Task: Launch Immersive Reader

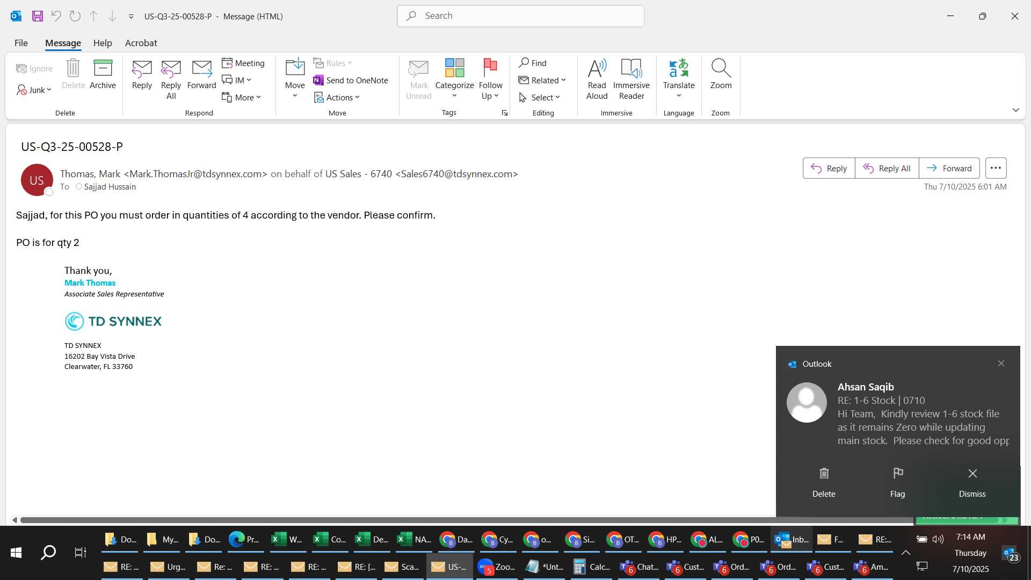Action: pos(631,79)
